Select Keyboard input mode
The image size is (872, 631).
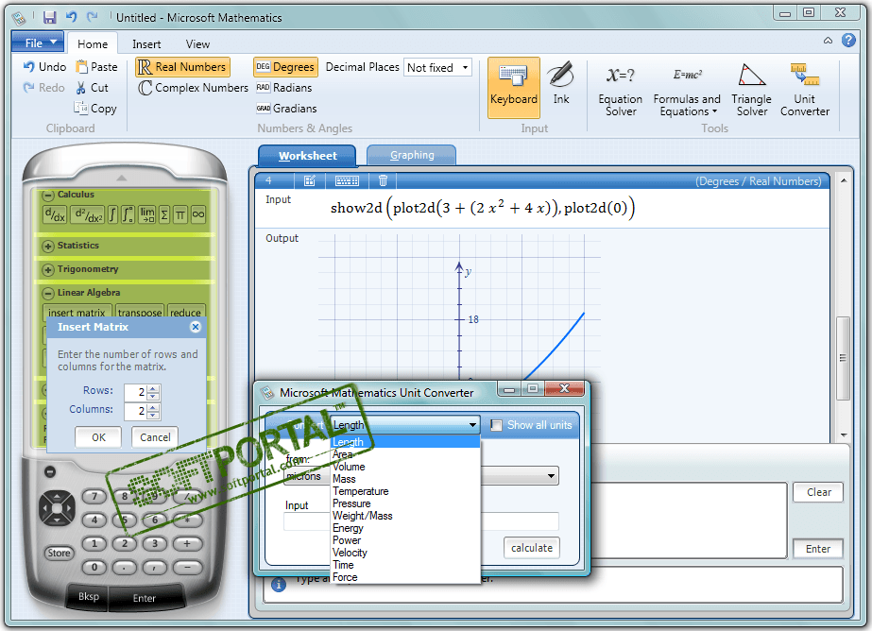point(514,88)
